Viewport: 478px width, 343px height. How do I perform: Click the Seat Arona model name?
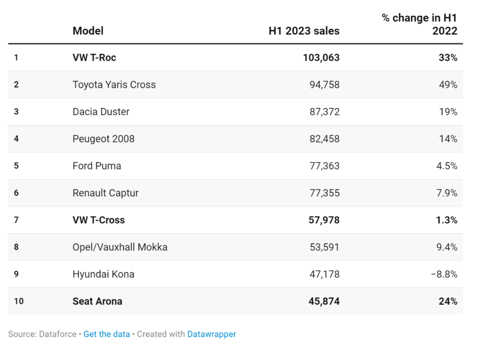pyautogui.click(x=97, y=301)
